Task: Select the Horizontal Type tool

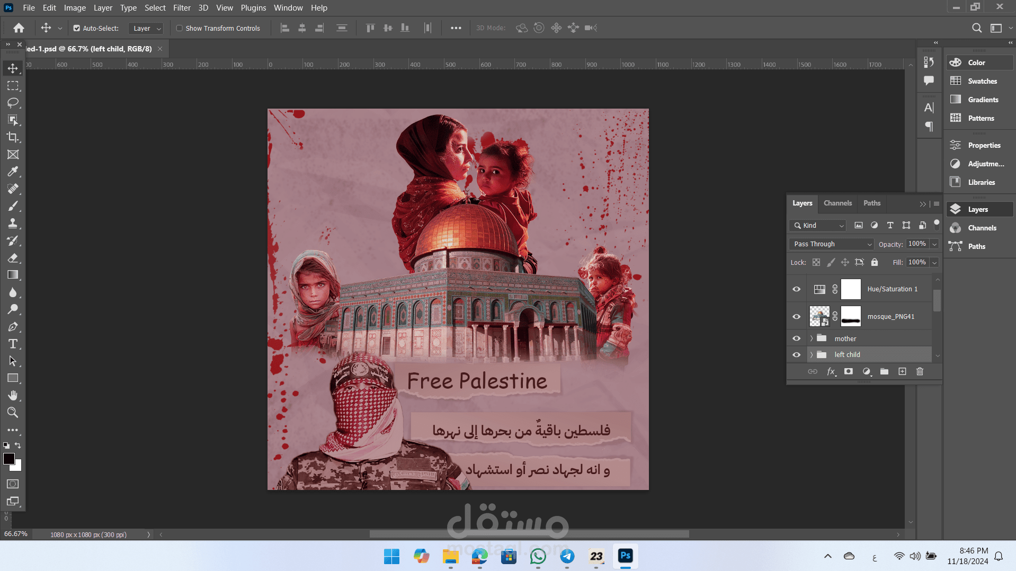Action: (x=13, y=344)
